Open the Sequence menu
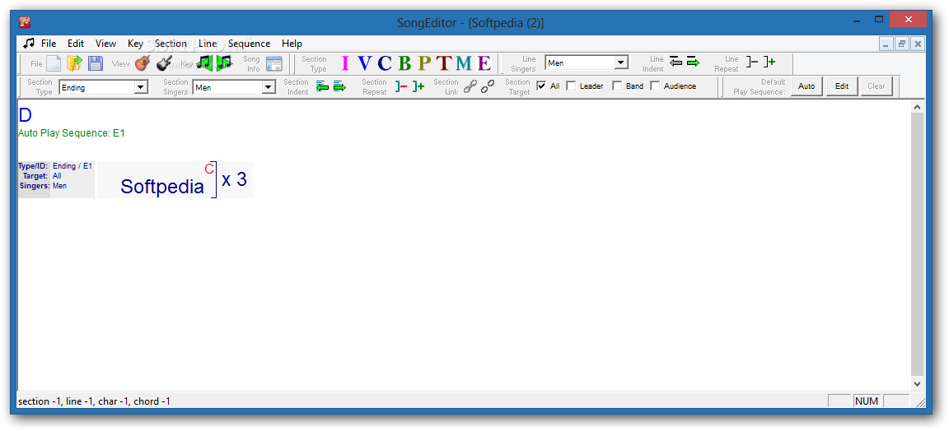Image resolution: width=949 pixels, height=431 pixels. point(250,44)
